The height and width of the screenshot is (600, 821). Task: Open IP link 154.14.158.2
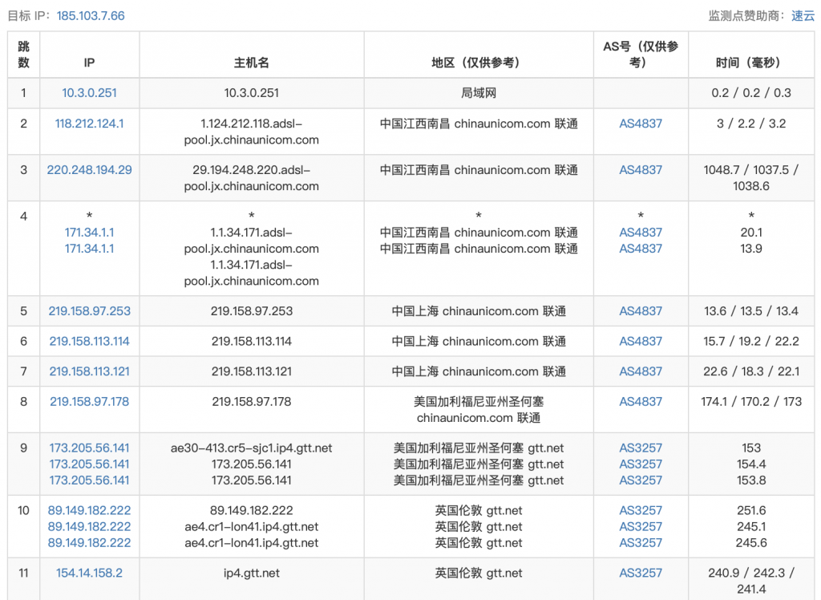point(90,573)
